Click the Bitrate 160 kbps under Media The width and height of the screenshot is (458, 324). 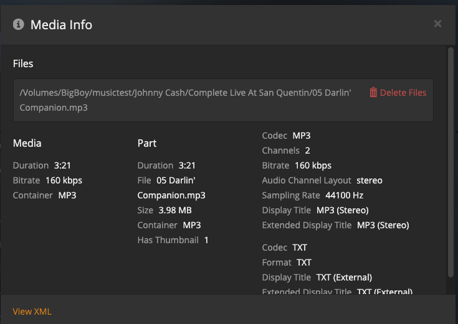(64, 180)
